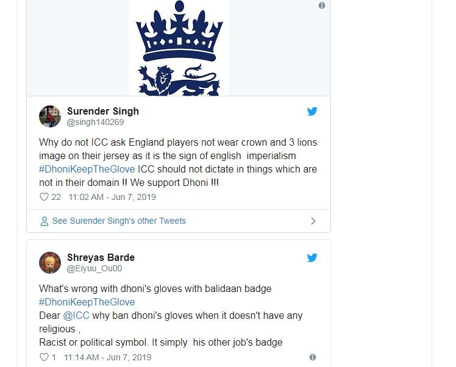Click Twitter bird icon on Surender Singh's tweet
Image resolution: width=456 pixels, height=367 pixels.
pyautogui.click(x=312, y=112)
